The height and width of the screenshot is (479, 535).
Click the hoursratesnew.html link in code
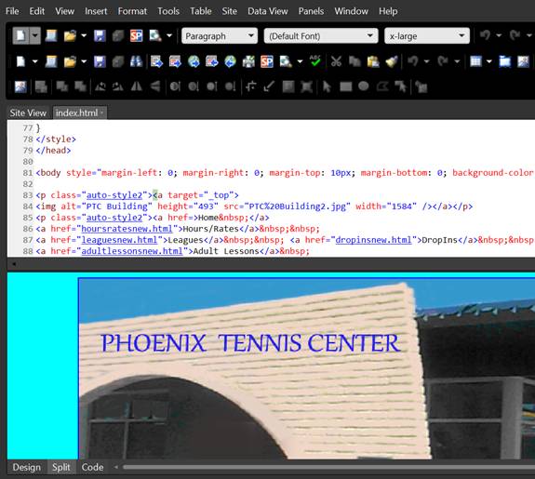(127, 229)
